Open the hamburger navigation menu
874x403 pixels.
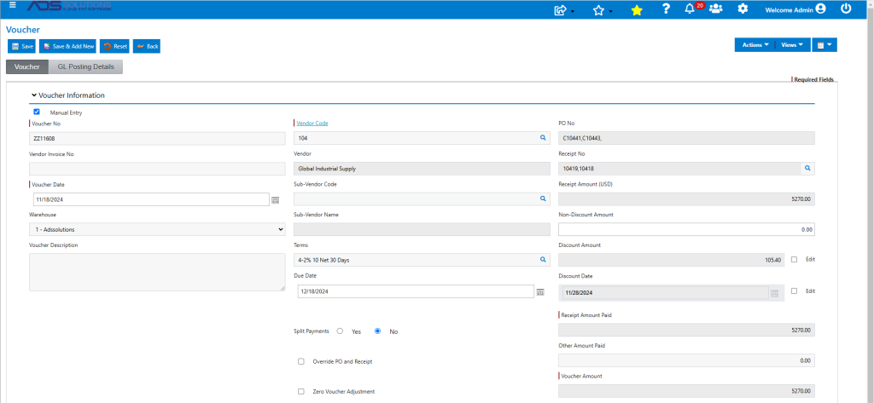point(13,5)
